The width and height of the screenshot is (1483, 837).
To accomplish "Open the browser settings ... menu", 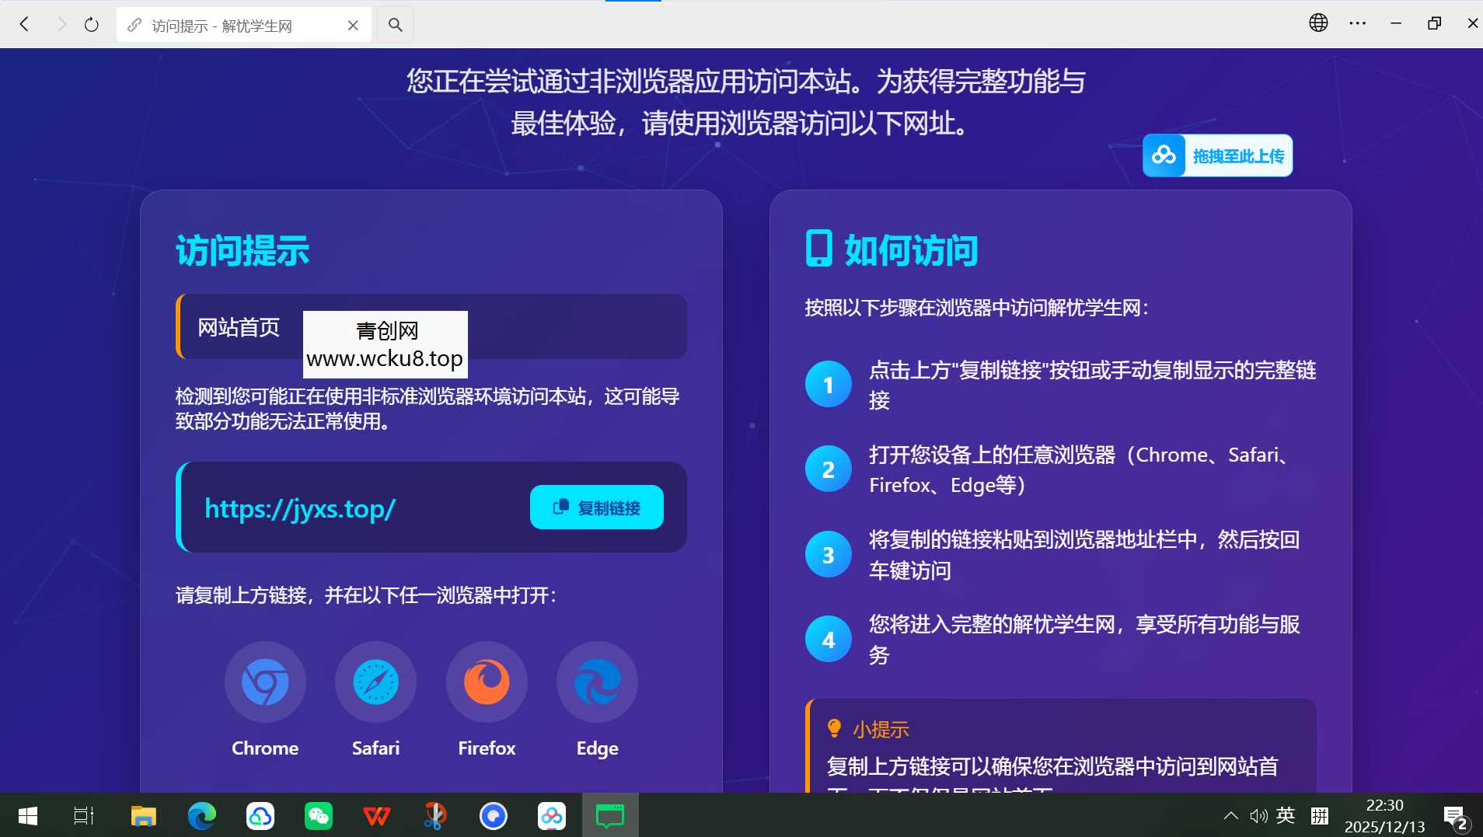I will coord(1358,23).
